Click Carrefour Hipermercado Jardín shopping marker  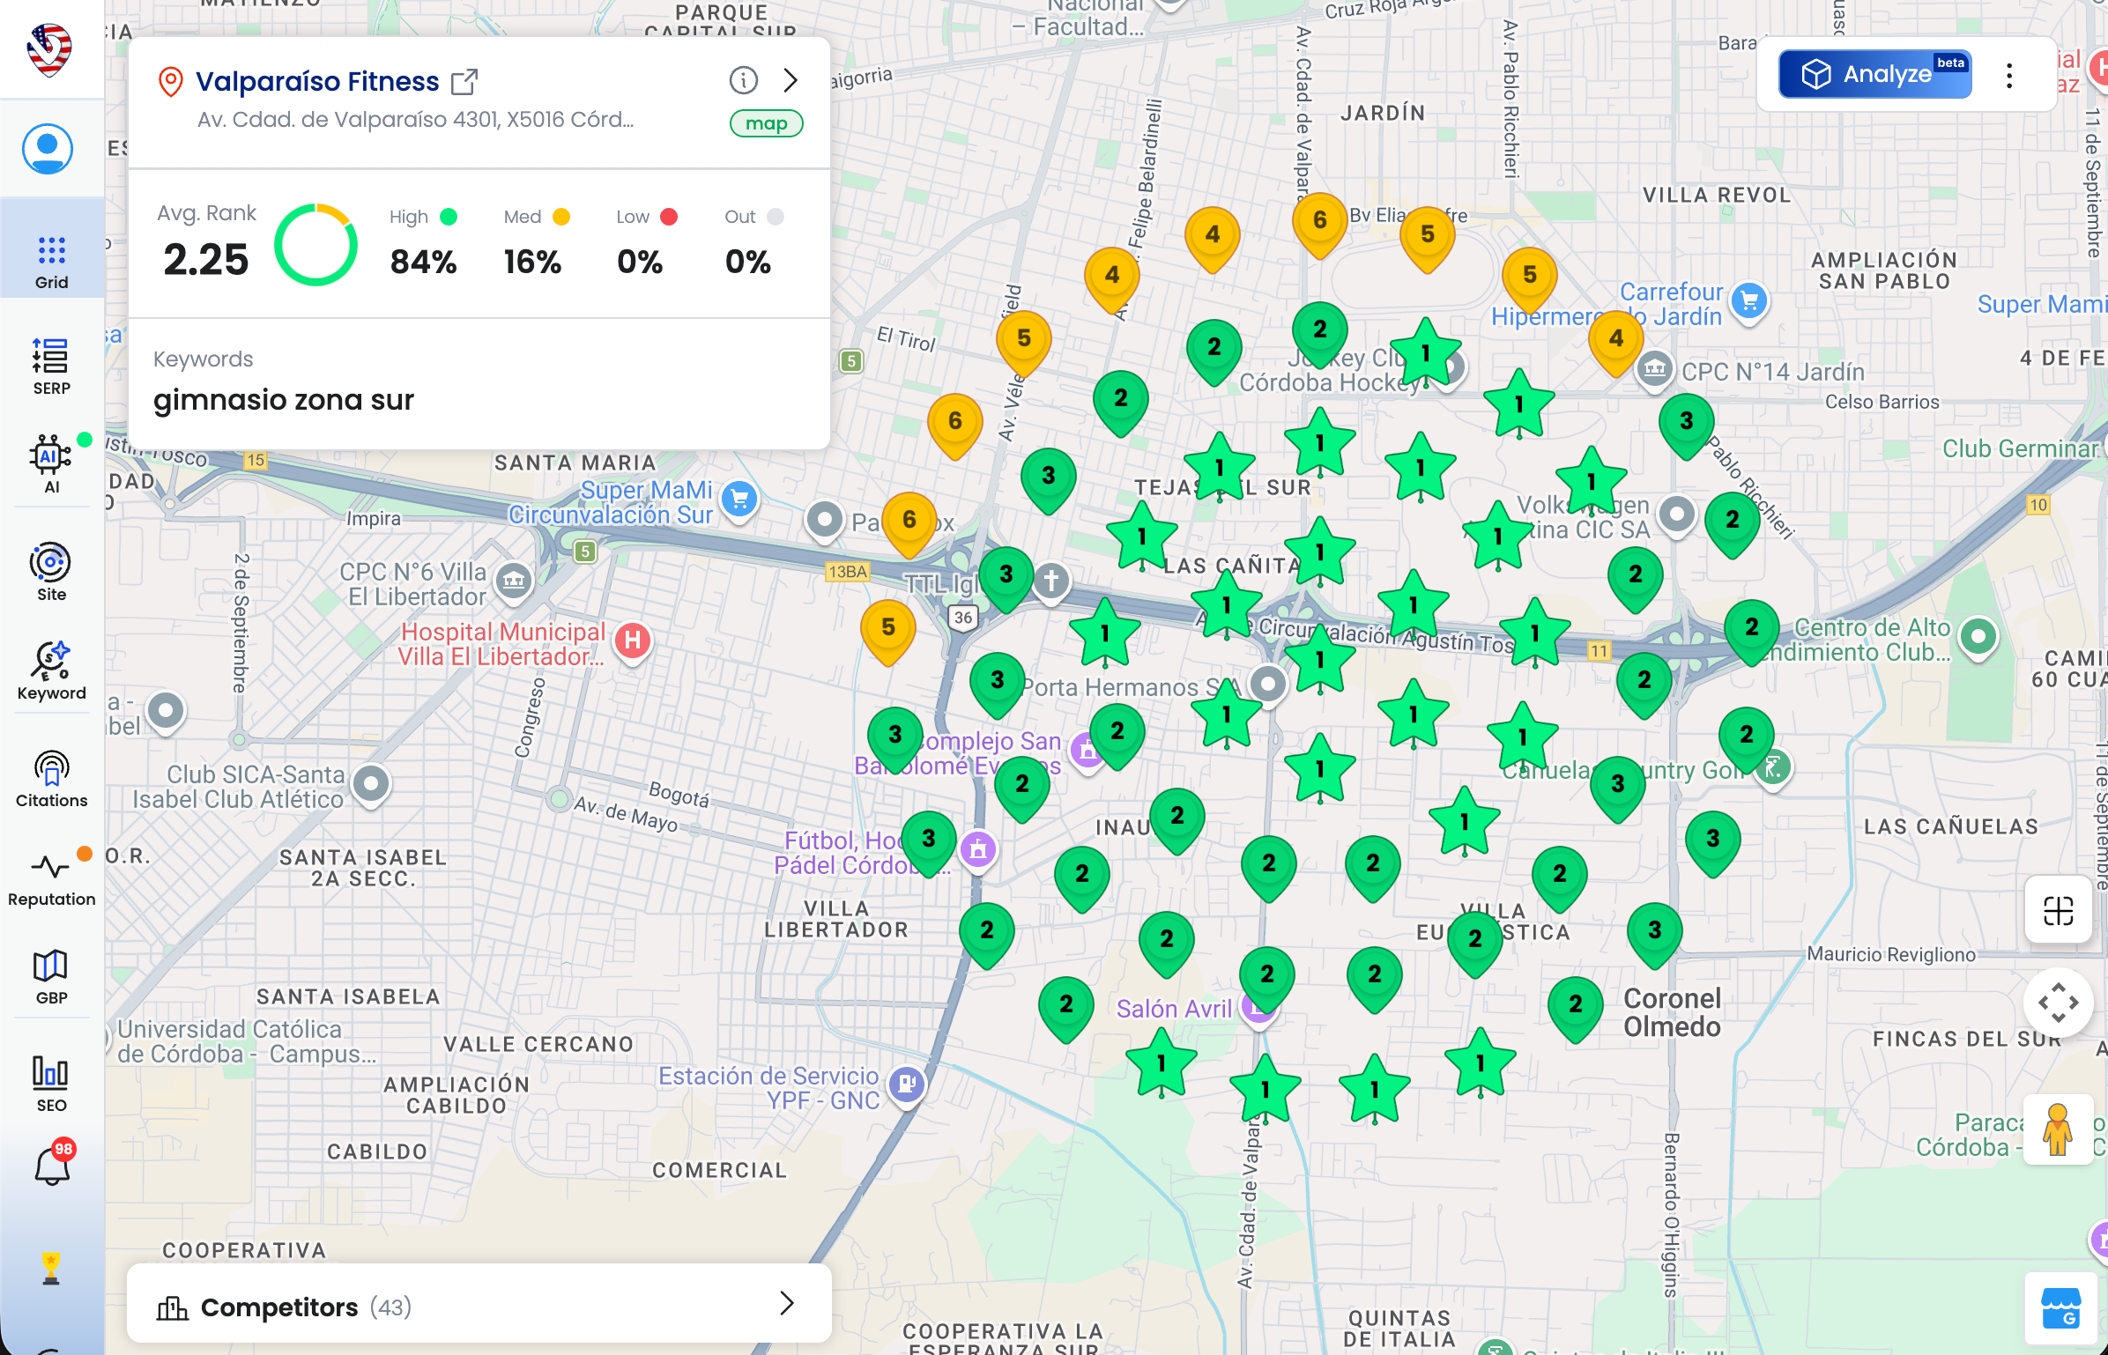(1748, 302)
